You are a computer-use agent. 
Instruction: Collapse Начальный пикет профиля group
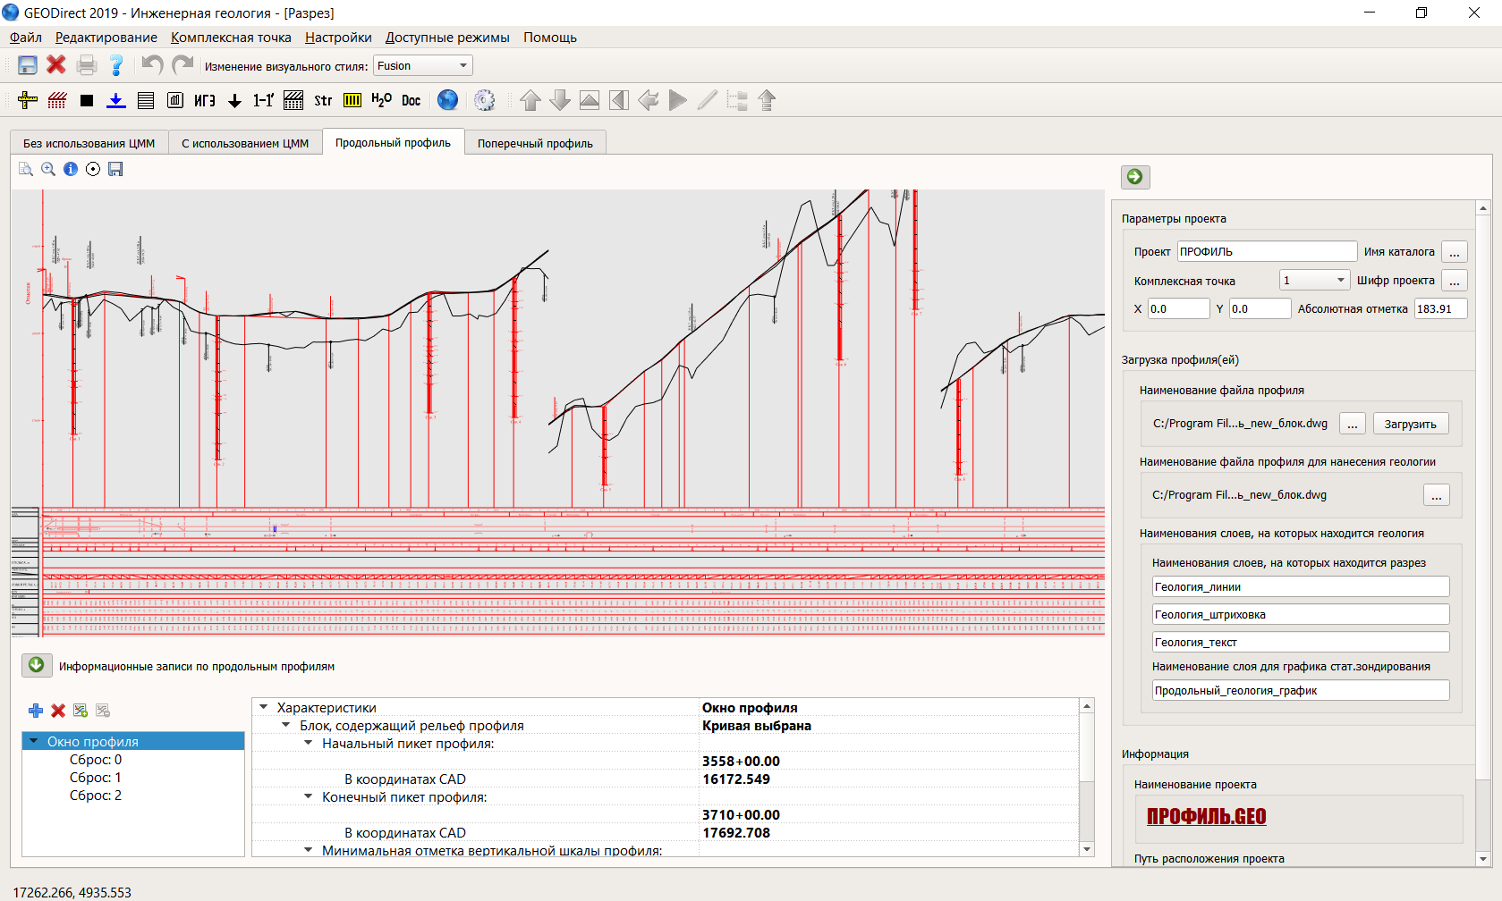(x=309, y=743)
